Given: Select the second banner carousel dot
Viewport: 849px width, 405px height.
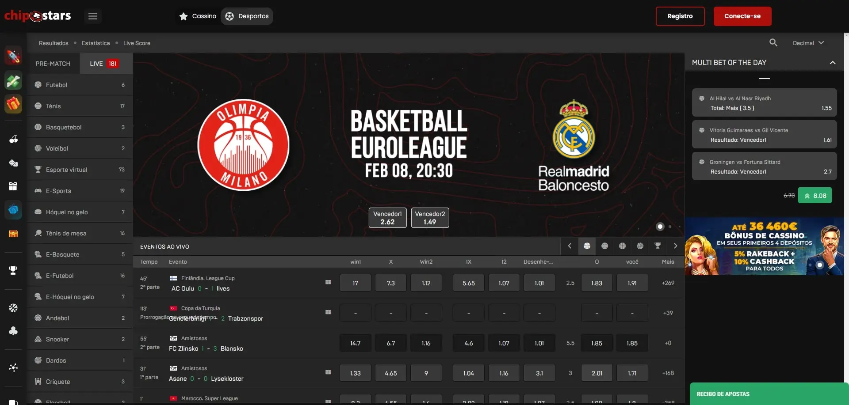Looking at the screenshot, I should [670, 227].
